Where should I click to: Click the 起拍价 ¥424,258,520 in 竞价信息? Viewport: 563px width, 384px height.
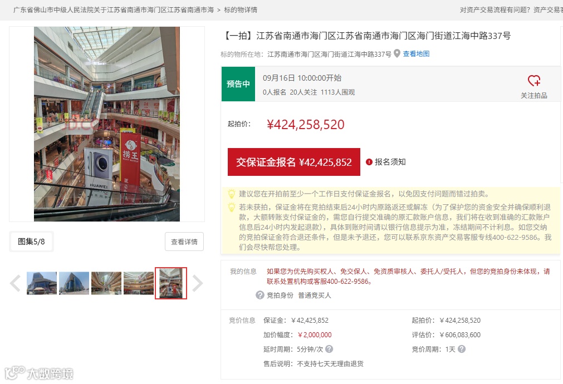click(460, 321)
